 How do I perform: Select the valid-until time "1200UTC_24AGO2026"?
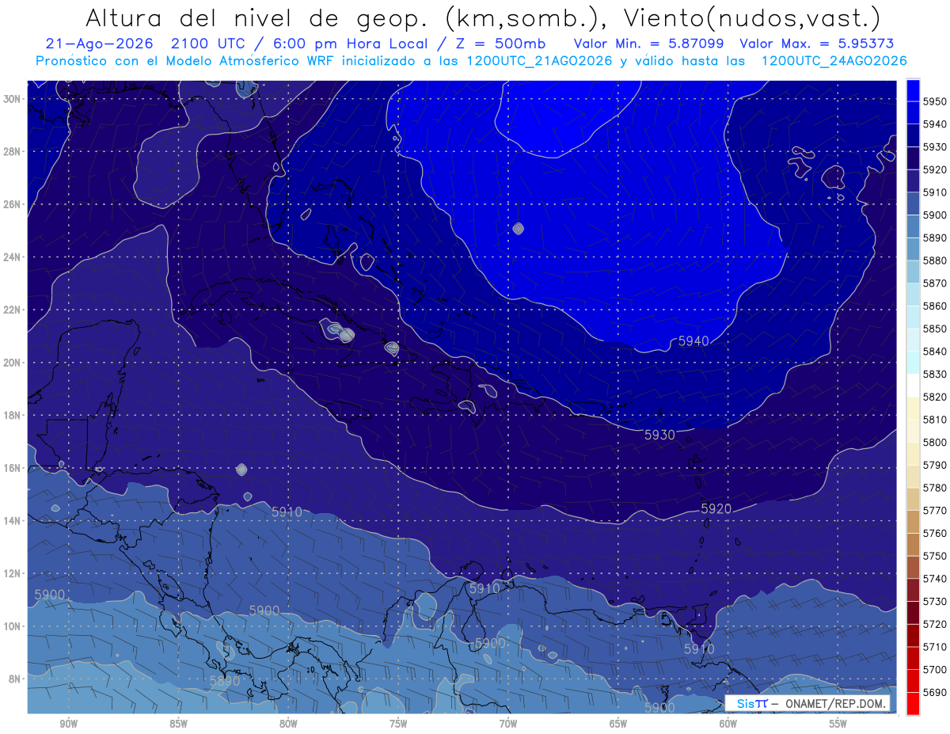(x=834, y=61)
